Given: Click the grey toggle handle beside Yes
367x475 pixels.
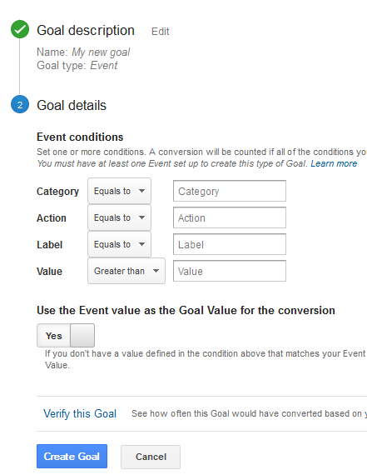Looking at the screenshot, I should pos(82,335).
